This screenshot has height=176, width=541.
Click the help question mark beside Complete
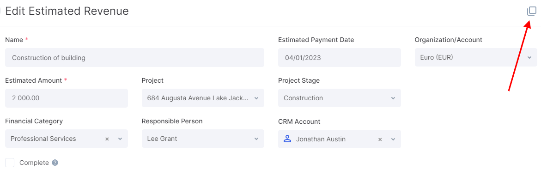coord(55,163)
